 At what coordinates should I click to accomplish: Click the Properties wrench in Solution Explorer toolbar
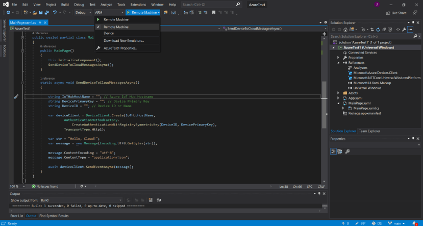pos(404,30)
